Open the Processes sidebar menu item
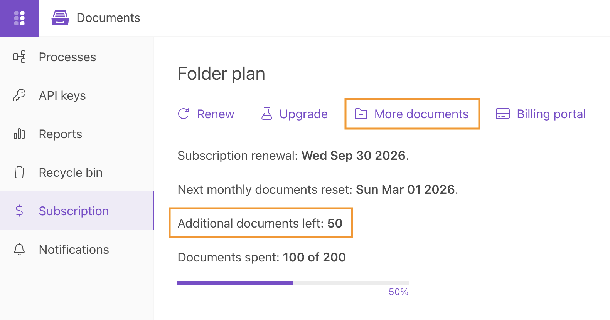The image size is (610, 320). tap(67, 57)
